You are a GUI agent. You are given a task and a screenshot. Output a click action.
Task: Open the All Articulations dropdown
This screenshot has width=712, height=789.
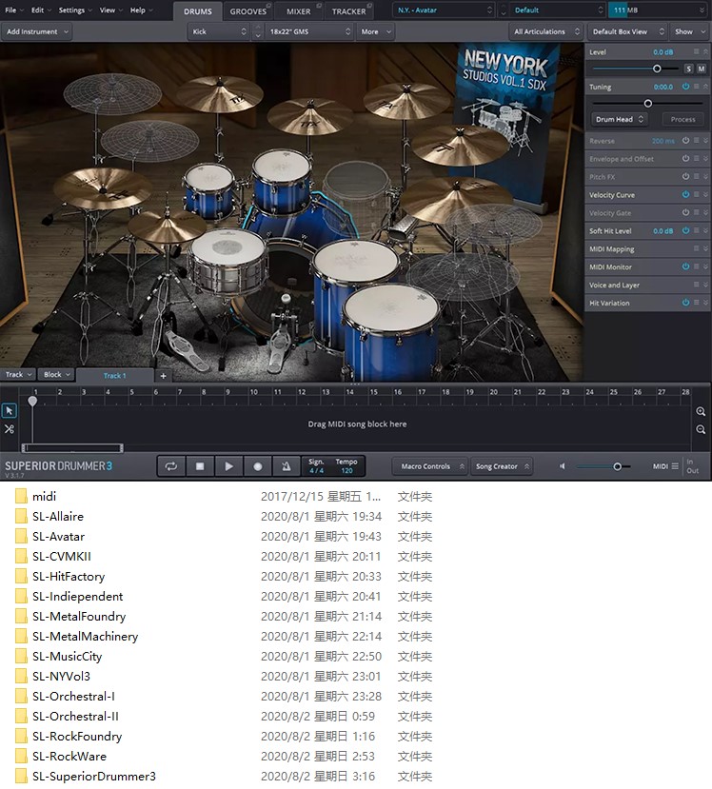(546, 31)
